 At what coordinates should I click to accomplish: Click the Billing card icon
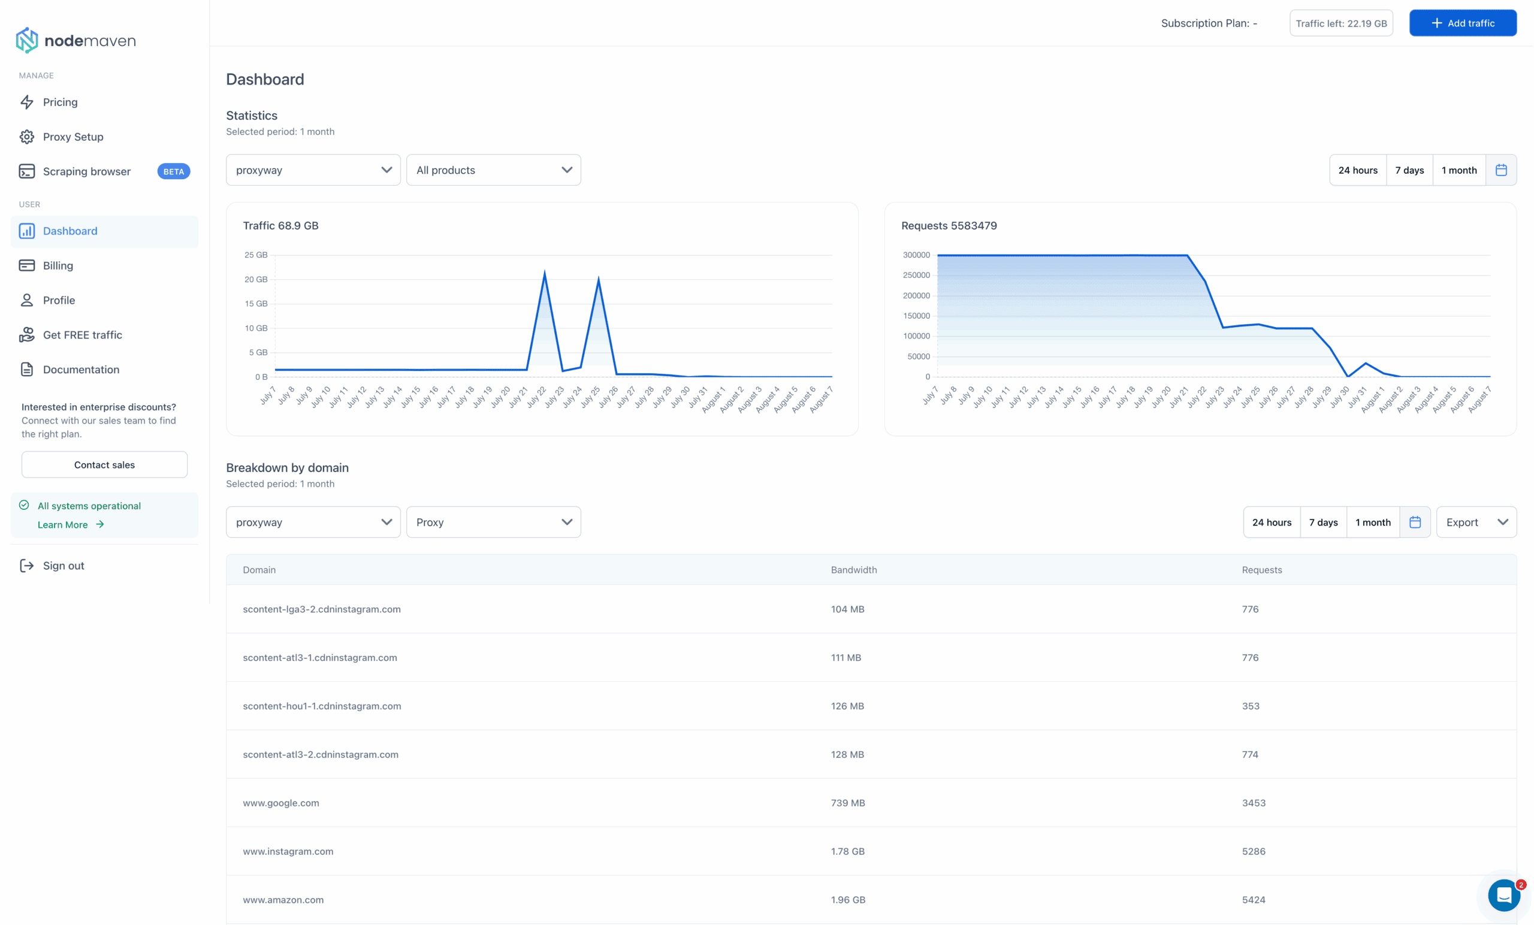27,266
